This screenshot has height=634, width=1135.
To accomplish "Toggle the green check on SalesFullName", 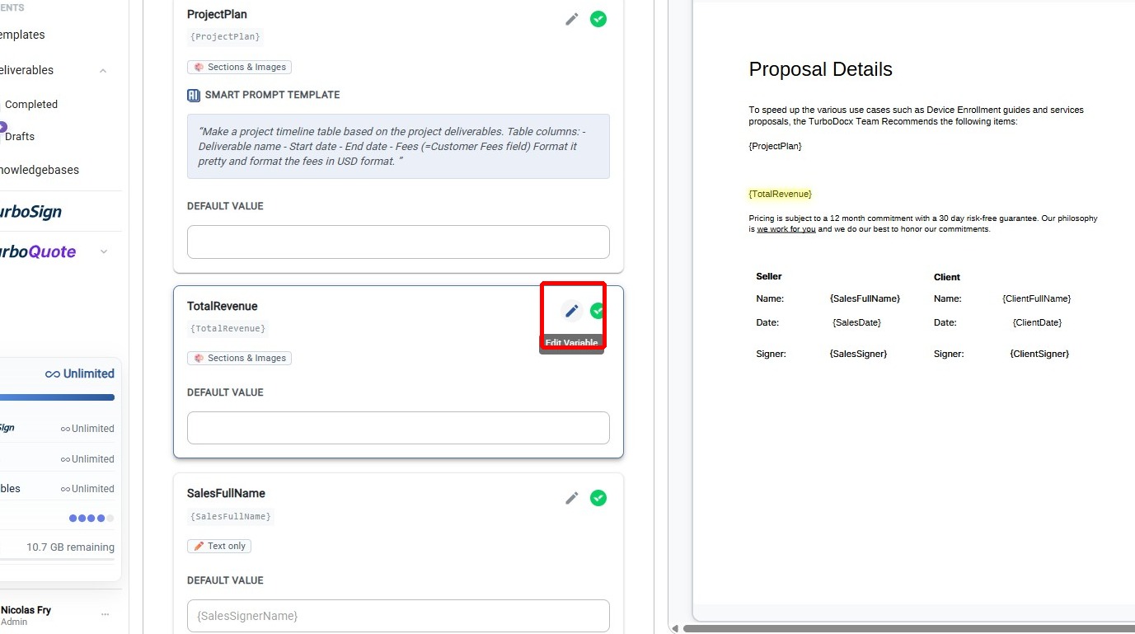I will (598, 498).
